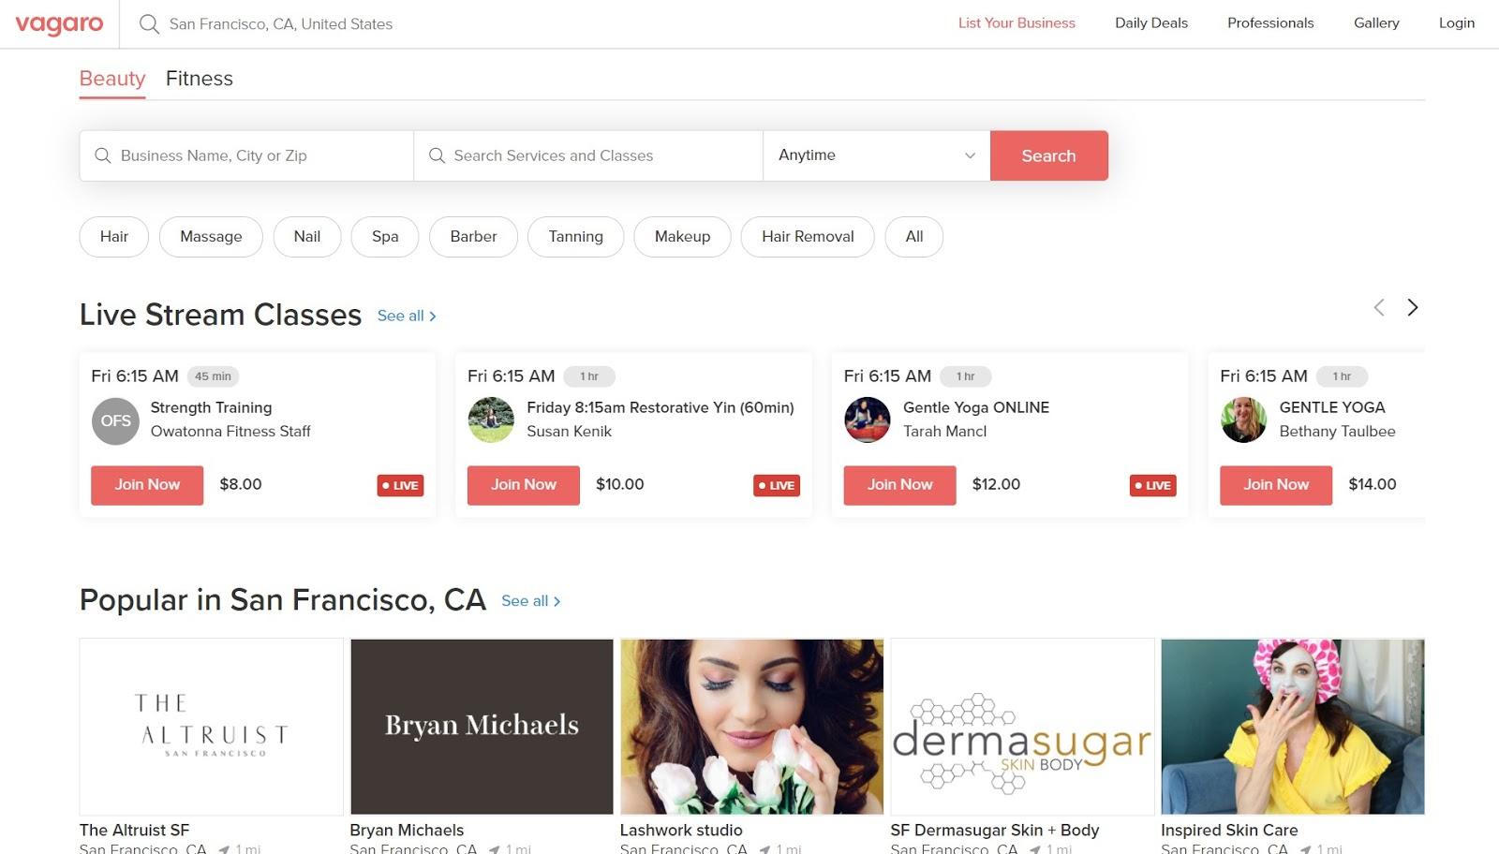1499x854 pixels.
Task: Join the $14.00 GENTLE YOGA class
Action: point(1276,485)
